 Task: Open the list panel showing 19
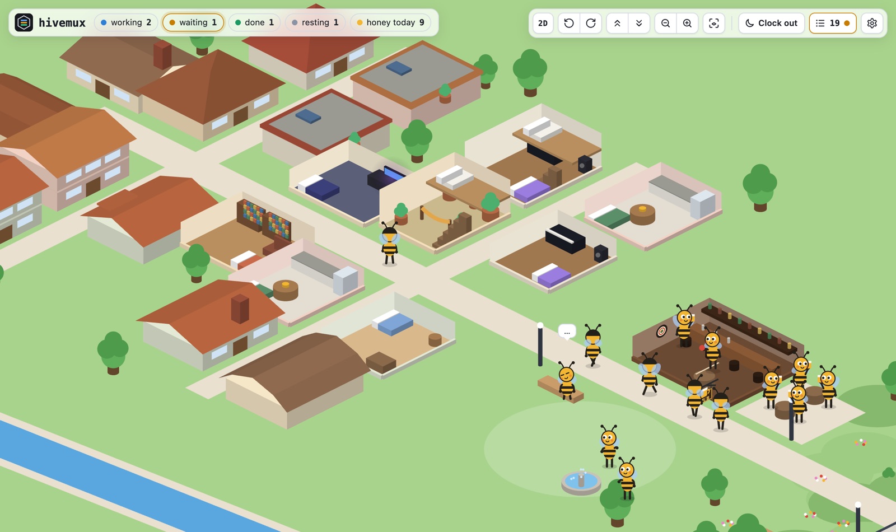tap(833, 23)
